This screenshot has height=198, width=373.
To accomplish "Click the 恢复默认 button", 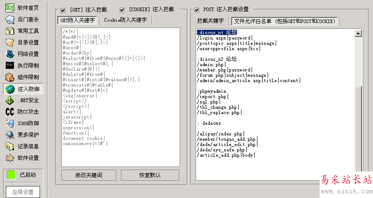I will coord(150,175).
